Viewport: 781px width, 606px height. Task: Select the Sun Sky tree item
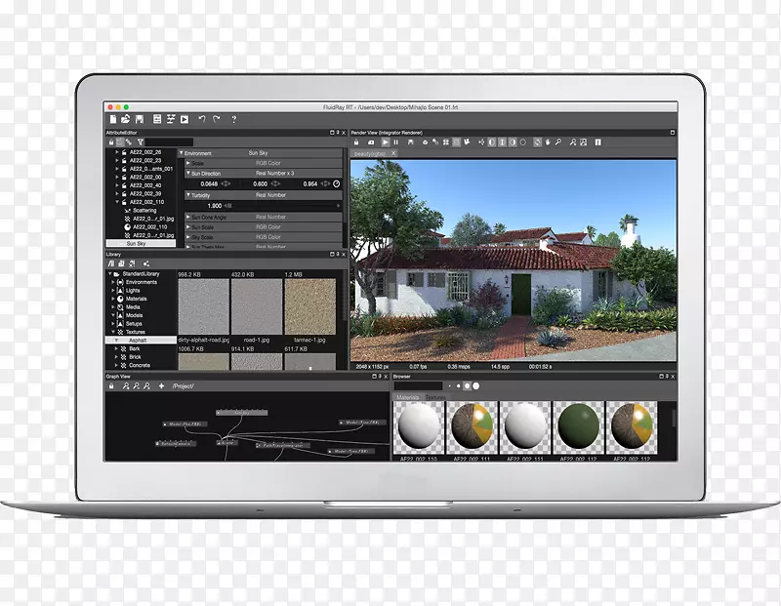(141, 244)
